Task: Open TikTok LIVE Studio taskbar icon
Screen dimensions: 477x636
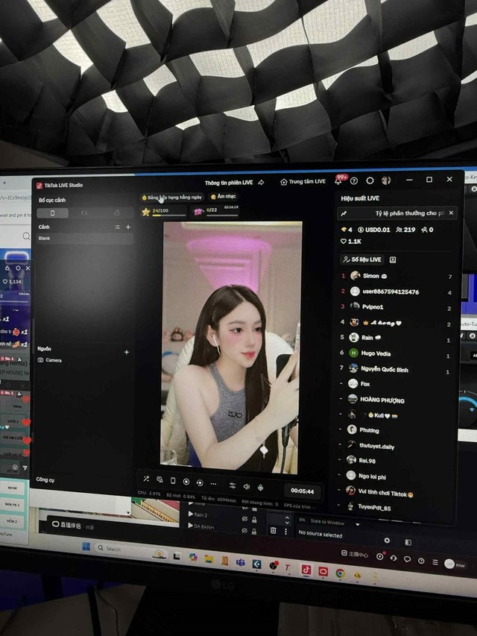Action: [x=306, y=570]
